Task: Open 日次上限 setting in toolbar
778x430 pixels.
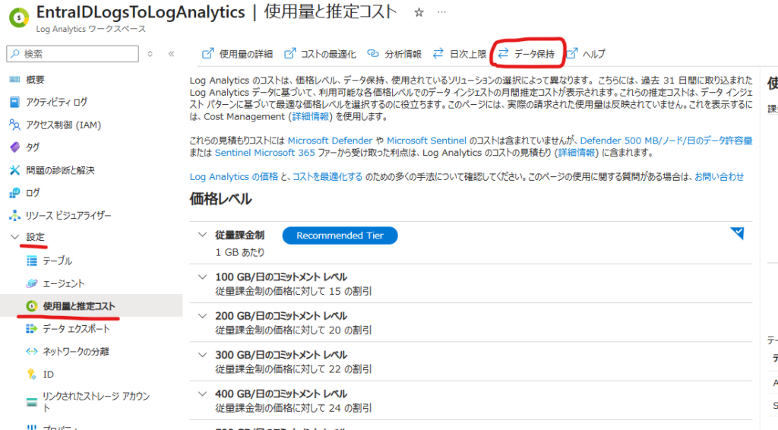Action: pyautogui.click(x=460, y=54)
